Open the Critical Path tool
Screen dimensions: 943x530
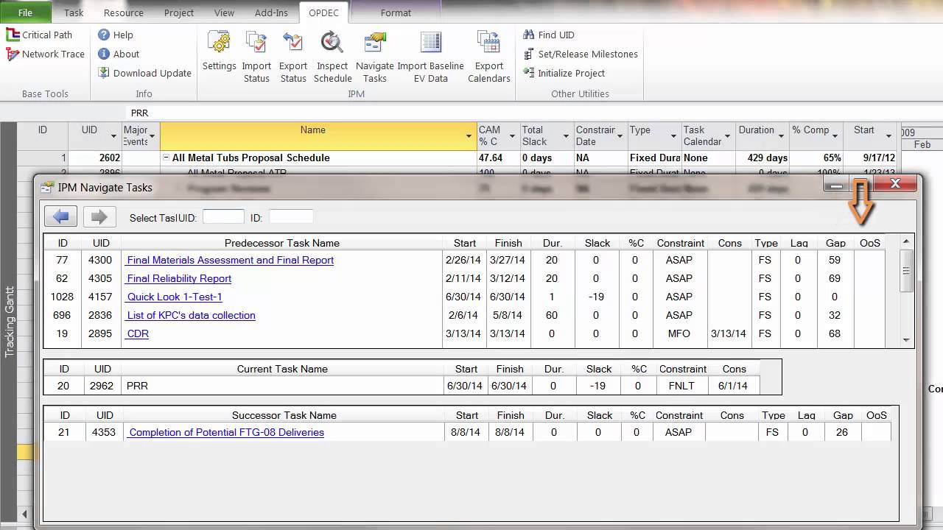[x=39, y=35]
